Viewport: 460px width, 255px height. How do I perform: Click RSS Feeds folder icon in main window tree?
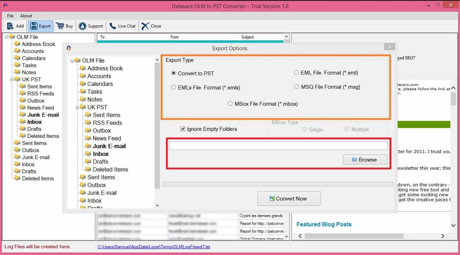click(x=23, y=93)
